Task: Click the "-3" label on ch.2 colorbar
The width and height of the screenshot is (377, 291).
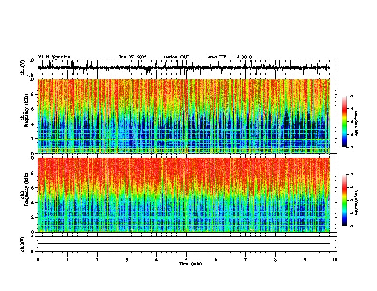Action: coord(351,175)
